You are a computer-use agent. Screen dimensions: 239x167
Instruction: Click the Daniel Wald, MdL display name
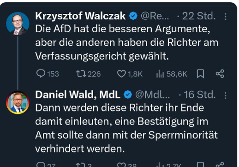78,95
